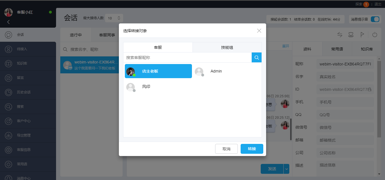Viewport: 385px width, 180px height.
Task: Open the 消息中心 bell icon
Action: coord(8,178)
